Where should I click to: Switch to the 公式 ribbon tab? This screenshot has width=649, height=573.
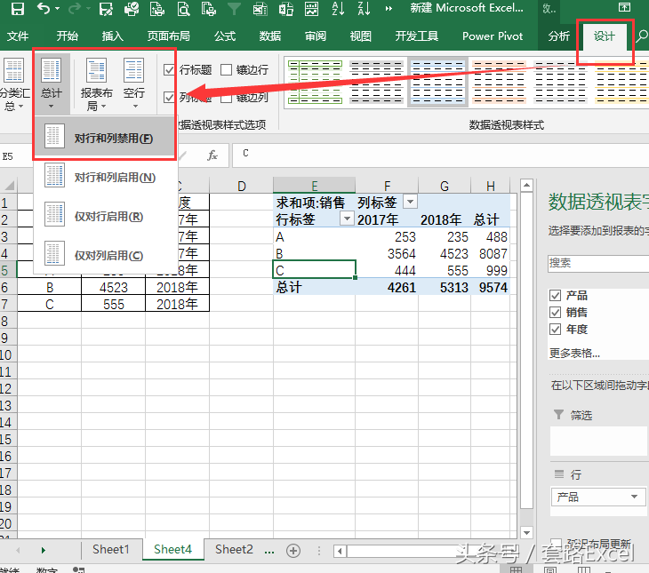click(x=225, y=36)
